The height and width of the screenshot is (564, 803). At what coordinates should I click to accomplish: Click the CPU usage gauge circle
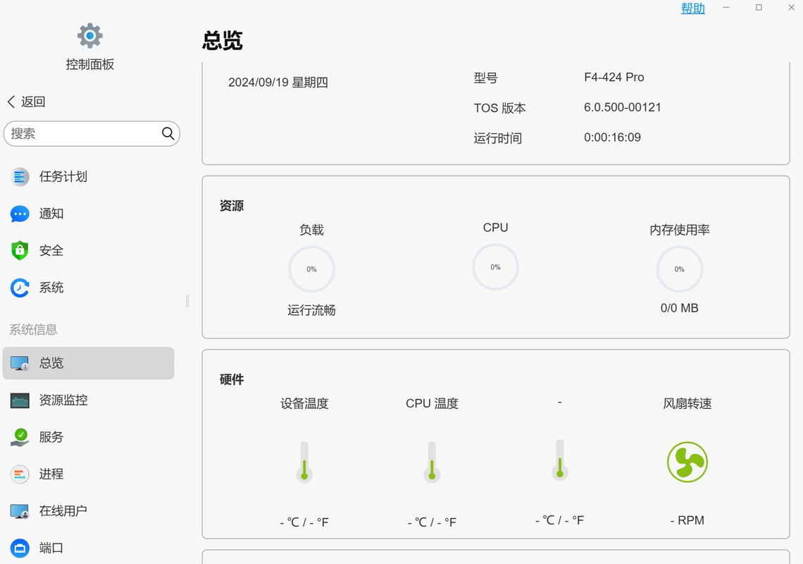(x=495, y=267)
